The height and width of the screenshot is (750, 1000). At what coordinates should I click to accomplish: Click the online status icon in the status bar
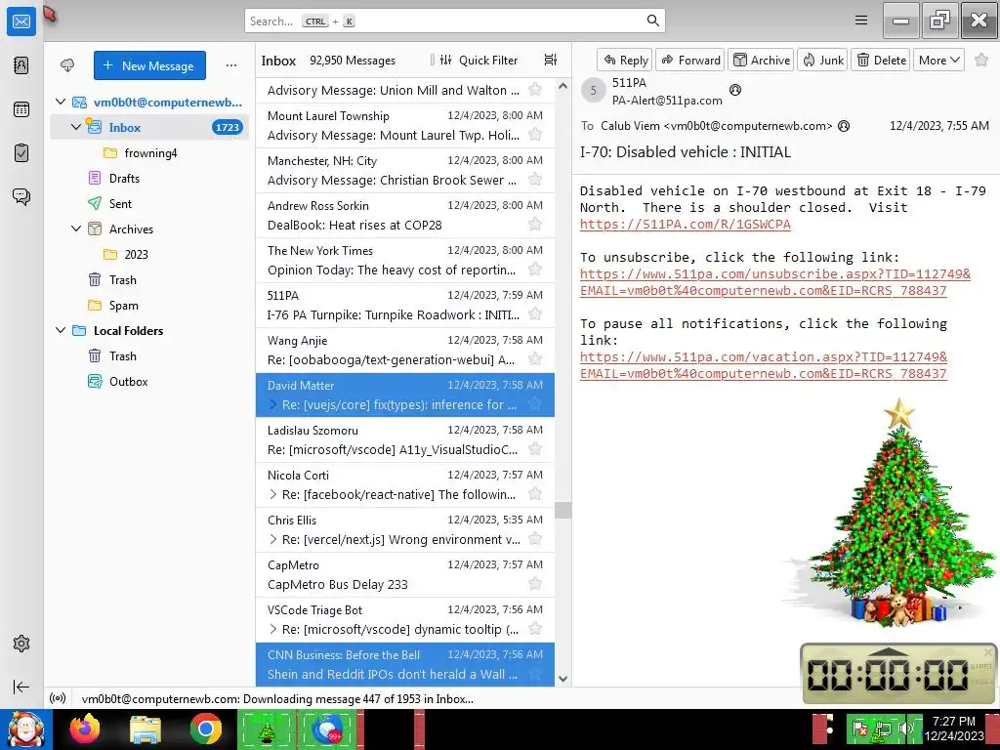click(x=58, y=698)
